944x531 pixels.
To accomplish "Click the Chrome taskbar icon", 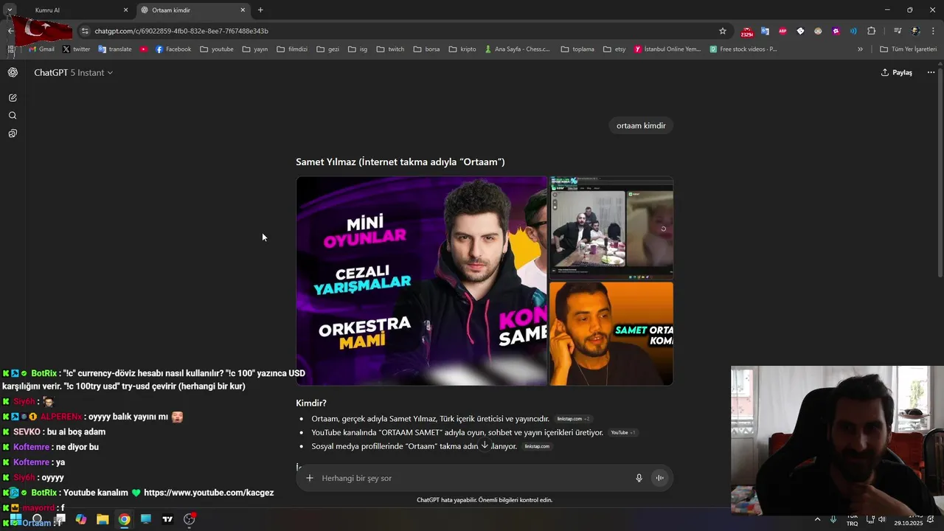I will [124, 519].
